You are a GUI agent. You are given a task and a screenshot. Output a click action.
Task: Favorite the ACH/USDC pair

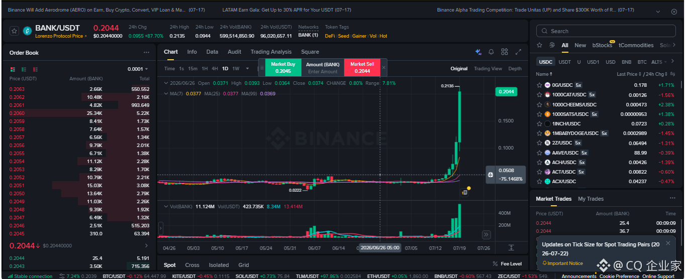click(x=539, y=162)
